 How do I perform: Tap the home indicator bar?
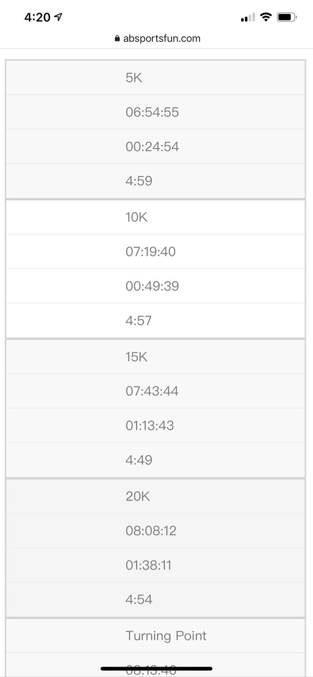pos(156,669)
